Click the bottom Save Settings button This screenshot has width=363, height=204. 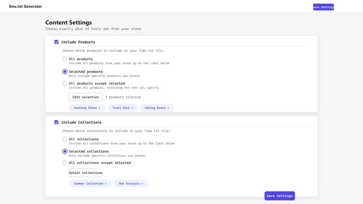tap(280, 196)
